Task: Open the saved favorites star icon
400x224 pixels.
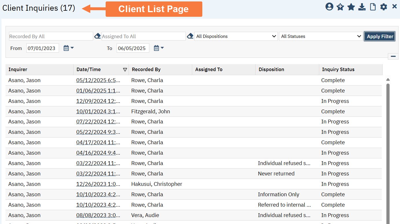Action: tap(351, 6)
